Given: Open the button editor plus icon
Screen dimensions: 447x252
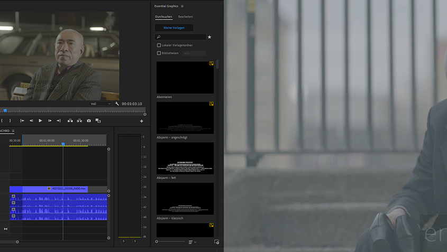Looking at the screenshot, I should (x=142, y=121).
